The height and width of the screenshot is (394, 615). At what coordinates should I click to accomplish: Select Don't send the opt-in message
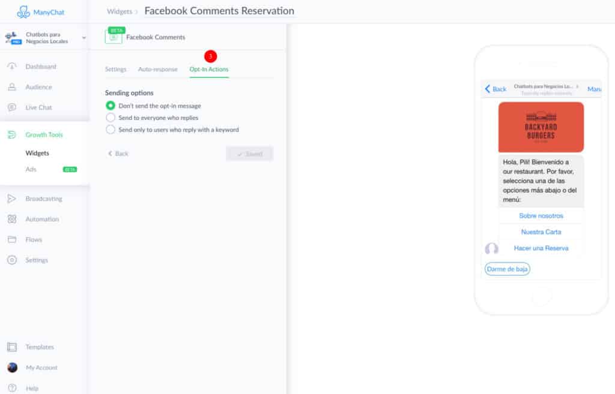click(111, 106)
